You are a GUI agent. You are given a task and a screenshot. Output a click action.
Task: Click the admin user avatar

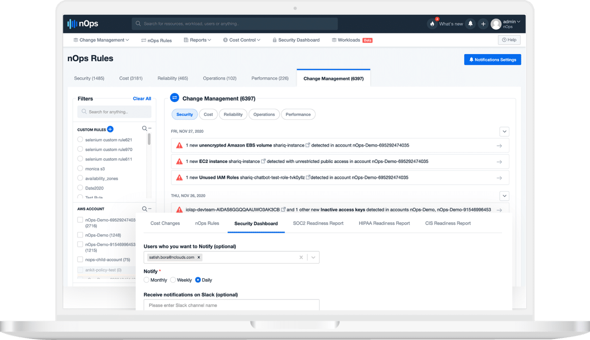tap(496, 23)
